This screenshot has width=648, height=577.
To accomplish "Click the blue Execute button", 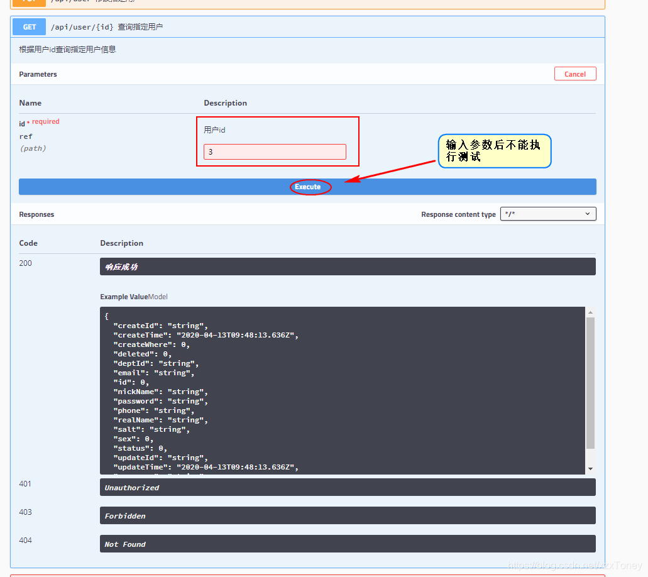I will point(307,187).
